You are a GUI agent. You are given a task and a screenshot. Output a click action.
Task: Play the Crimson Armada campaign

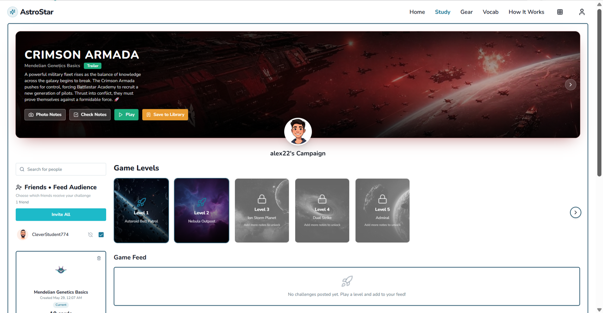tap(126, 115)
